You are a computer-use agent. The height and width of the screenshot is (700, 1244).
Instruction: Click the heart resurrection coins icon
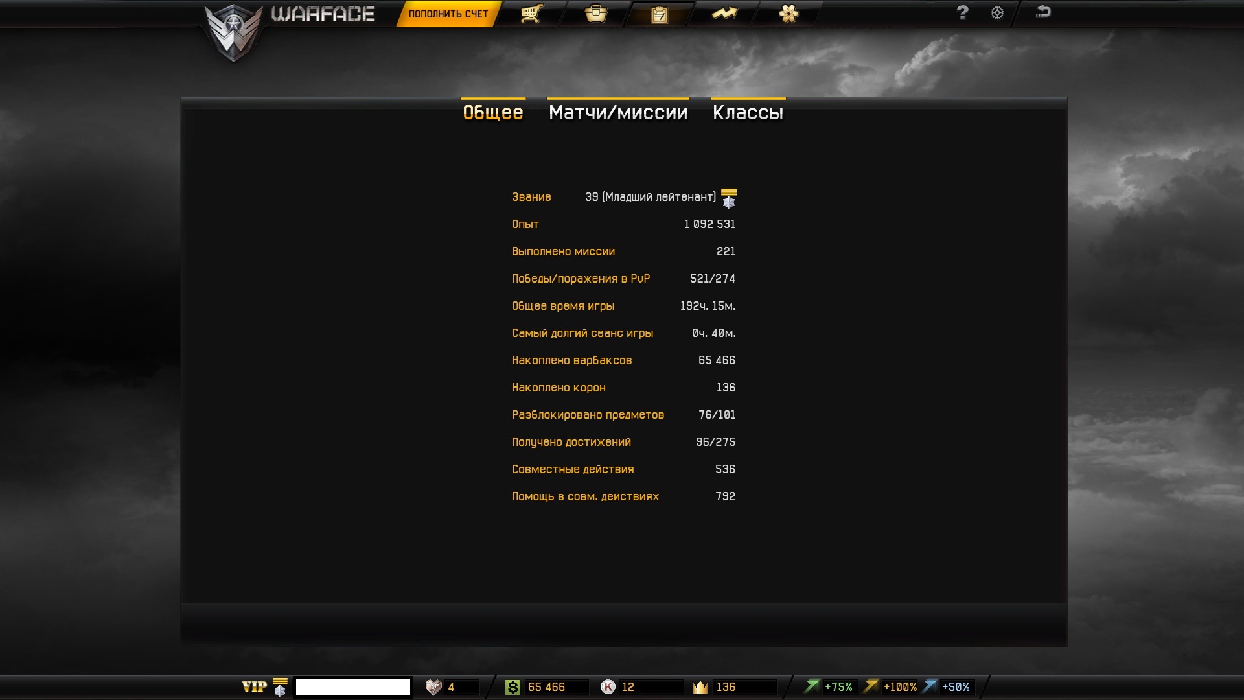click(433, 687)
